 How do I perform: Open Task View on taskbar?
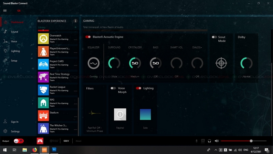14,150
